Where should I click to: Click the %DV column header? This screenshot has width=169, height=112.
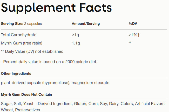tap(133, 24)
